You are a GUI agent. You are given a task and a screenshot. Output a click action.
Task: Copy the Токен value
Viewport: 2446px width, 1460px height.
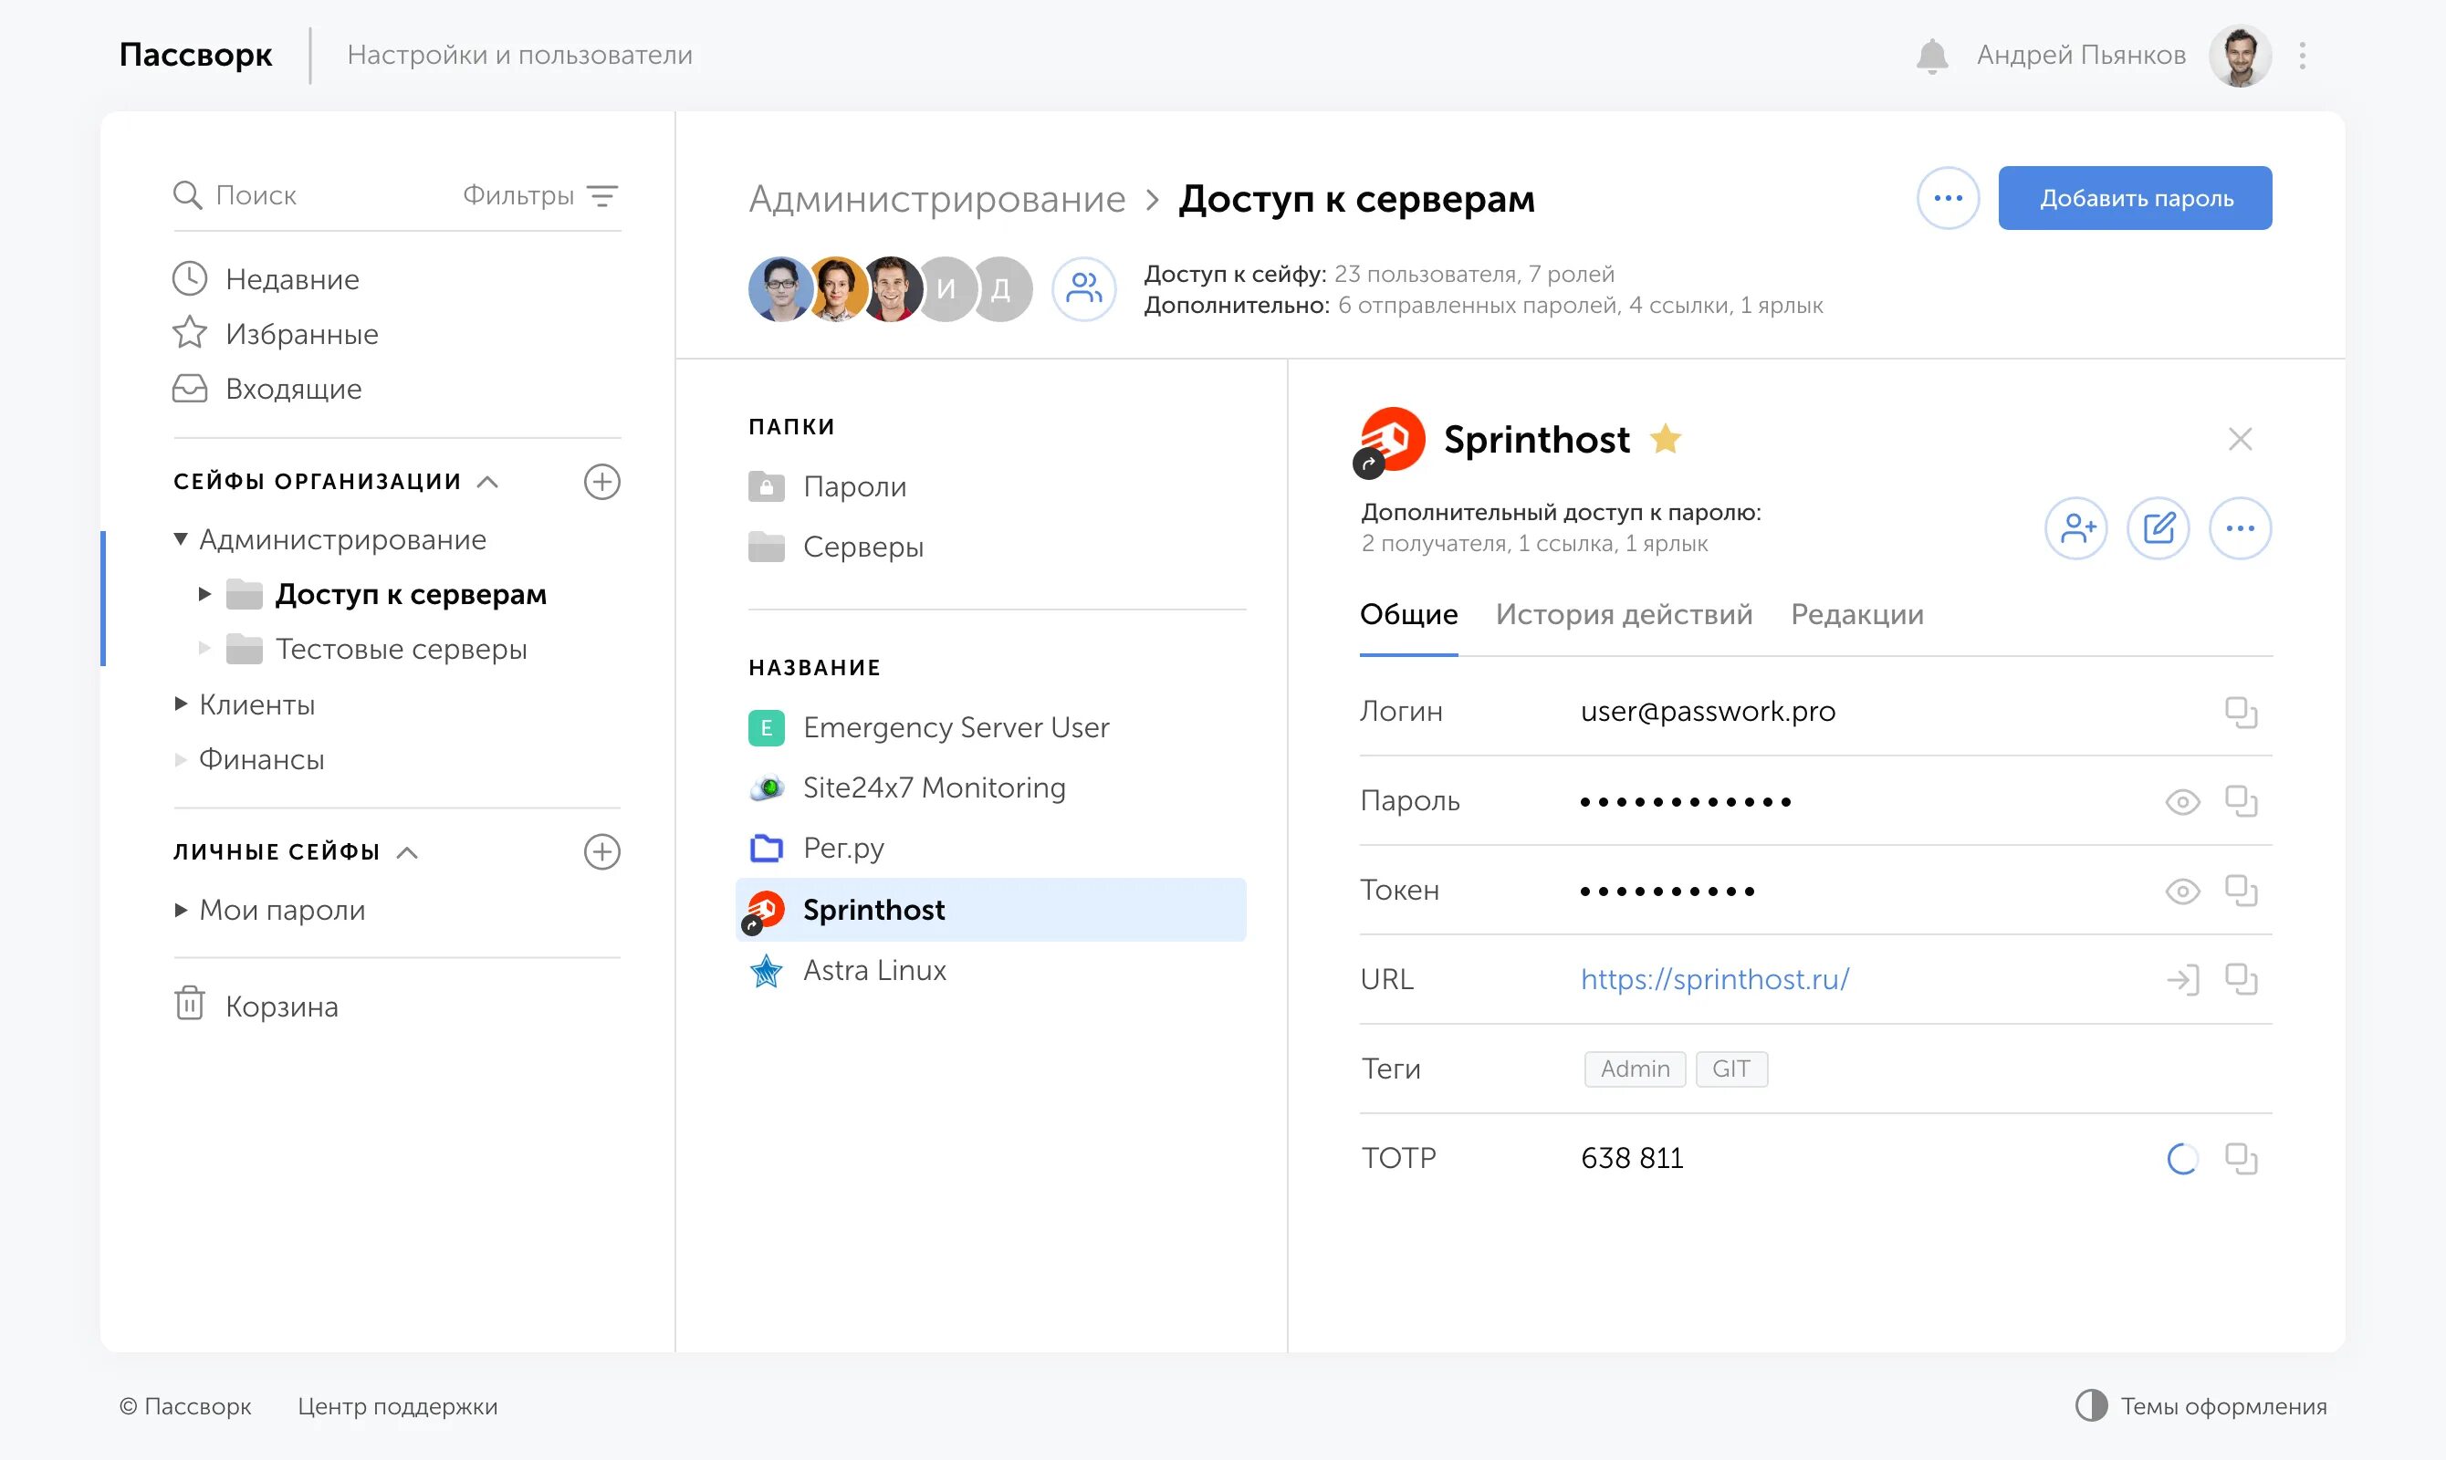click(2241, 892)
